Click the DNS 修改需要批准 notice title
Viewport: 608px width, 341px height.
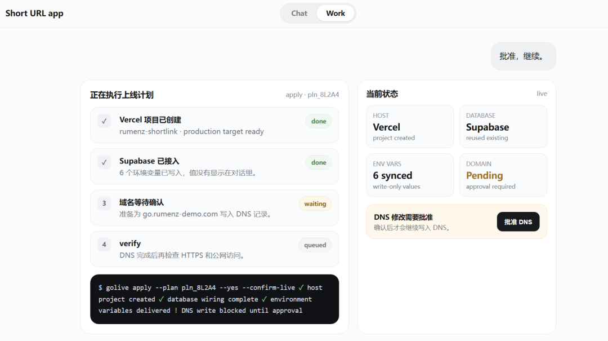point(403,218)
